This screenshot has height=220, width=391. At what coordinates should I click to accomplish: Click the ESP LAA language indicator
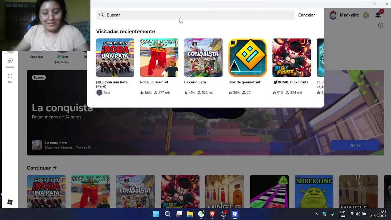342,214
